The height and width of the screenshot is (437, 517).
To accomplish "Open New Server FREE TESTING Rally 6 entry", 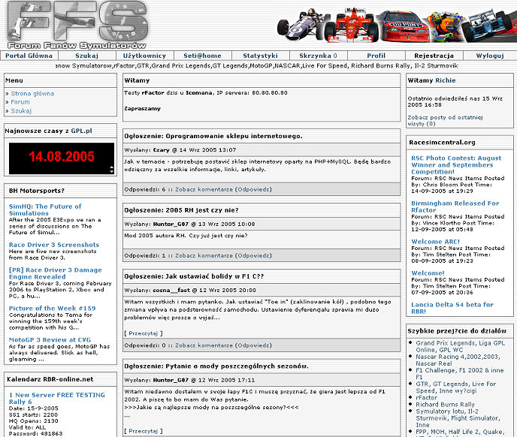I will click(x=56, y=398).
